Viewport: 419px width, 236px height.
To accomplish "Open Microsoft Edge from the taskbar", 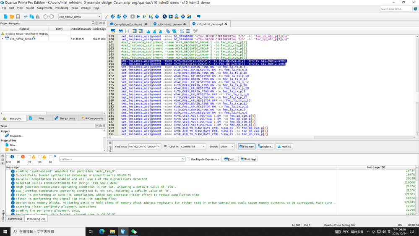I will coord(102,231).
